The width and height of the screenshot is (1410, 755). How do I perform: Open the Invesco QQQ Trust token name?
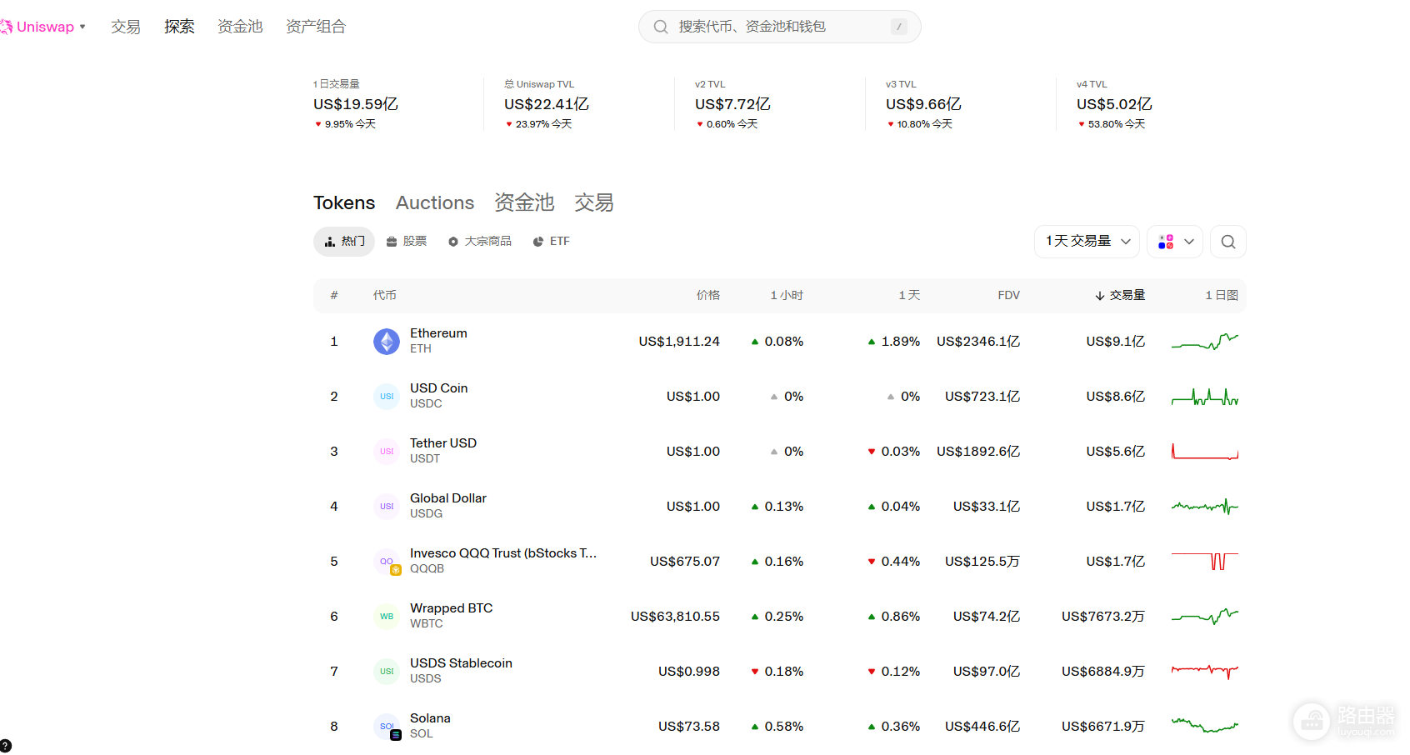coord(503,553)
